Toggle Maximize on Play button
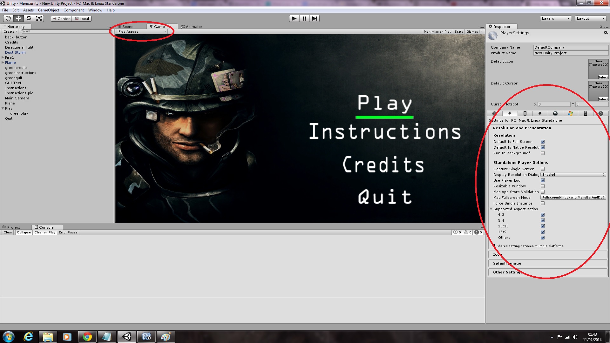 click(437, 31)
